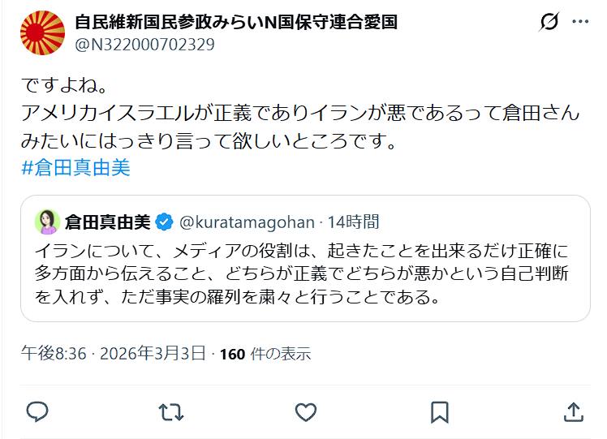607x439 pixels.
Task: Open quoted author's small avatar
Action: click(x=48, y=221)
